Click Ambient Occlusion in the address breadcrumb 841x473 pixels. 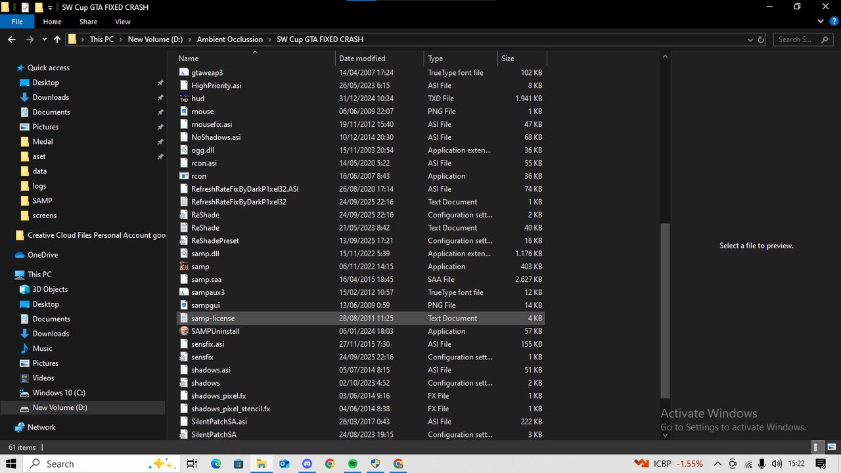pyautogui.click(x=230, y=39)
